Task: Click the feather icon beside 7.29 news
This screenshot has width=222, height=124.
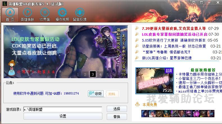Action: 137,28
